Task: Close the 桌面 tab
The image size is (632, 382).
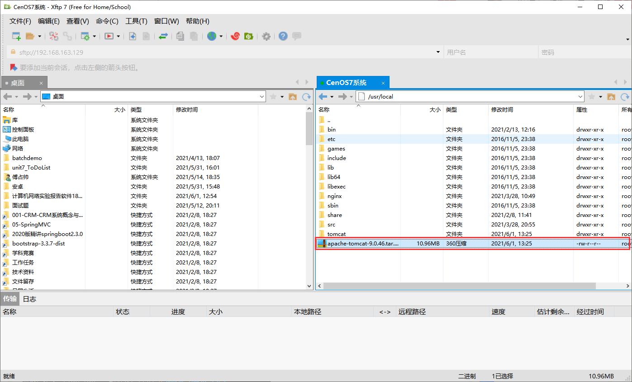Action: click(x=41, y=83)
